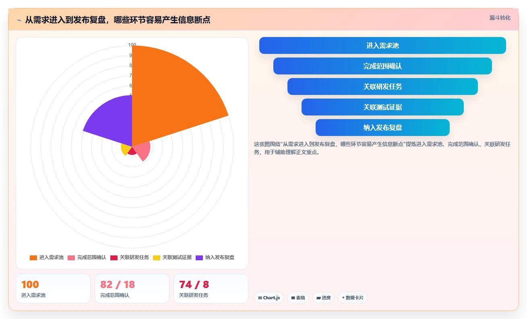
Task: Click the small yellow polar chart segment
Action: pos(126,149)
